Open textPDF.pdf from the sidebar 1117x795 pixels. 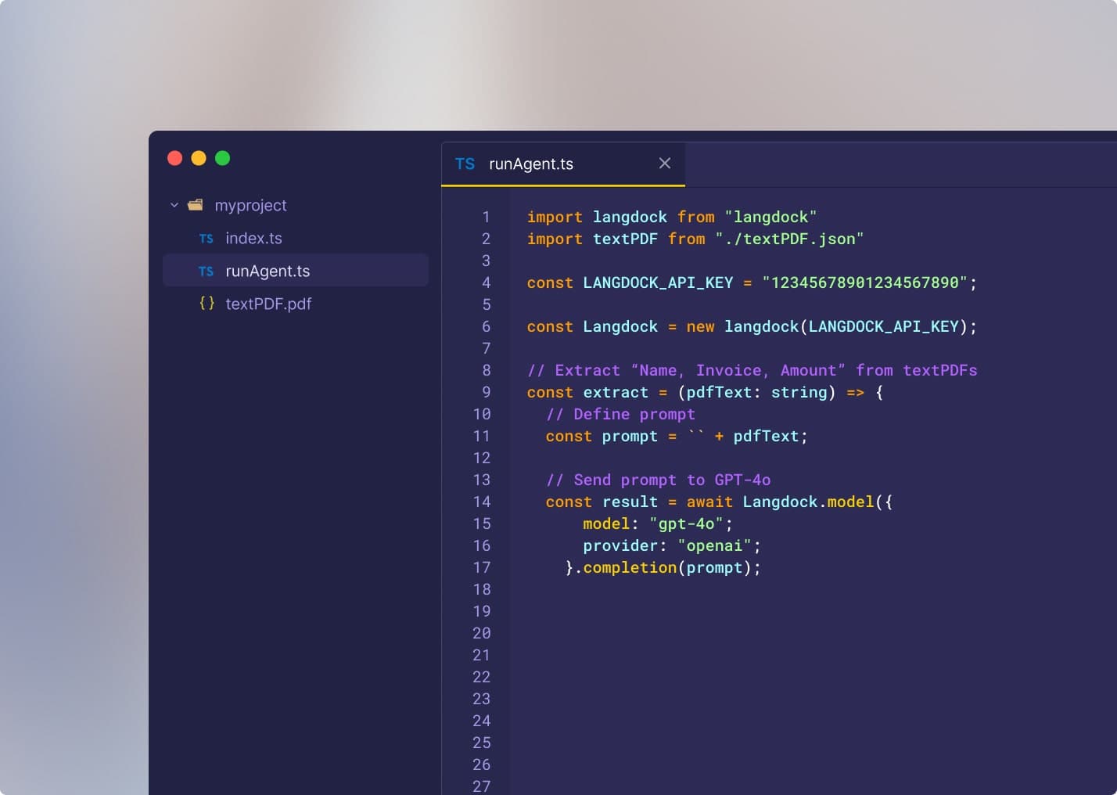pyautogui.click(x=268, y=304)
